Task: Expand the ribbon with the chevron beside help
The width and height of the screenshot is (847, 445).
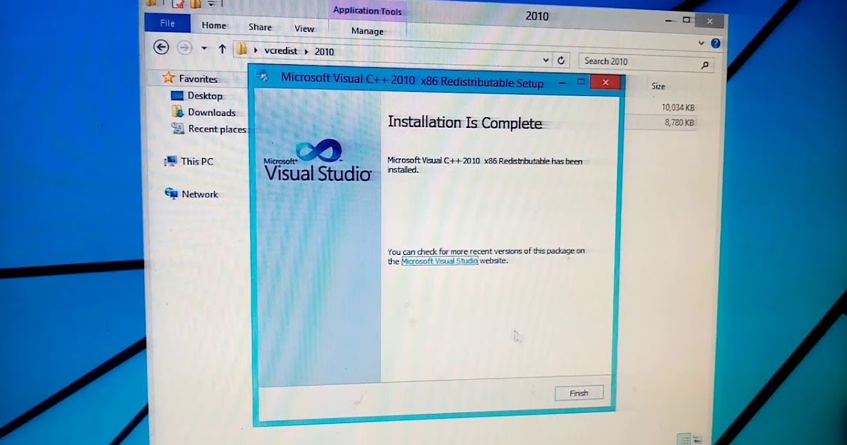Action: [701, 43]
